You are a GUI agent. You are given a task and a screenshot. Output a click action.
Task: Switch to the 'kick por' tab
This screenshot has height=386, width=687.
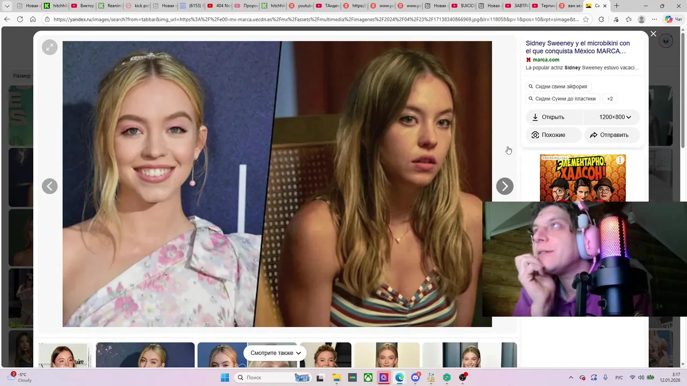tap(137, 6)
